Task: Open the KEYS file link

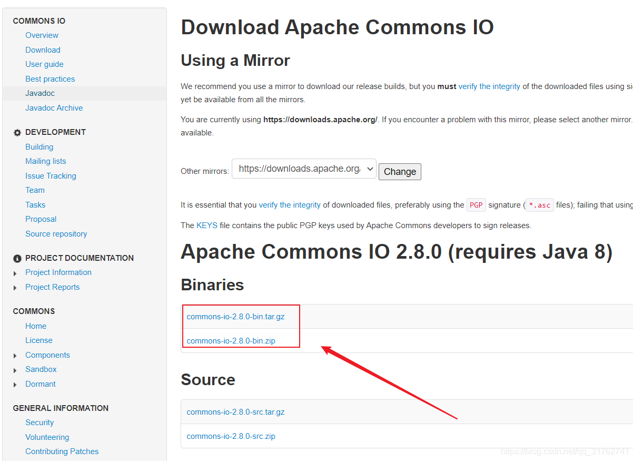Action: pyautogui.click(x=206, y=225)
